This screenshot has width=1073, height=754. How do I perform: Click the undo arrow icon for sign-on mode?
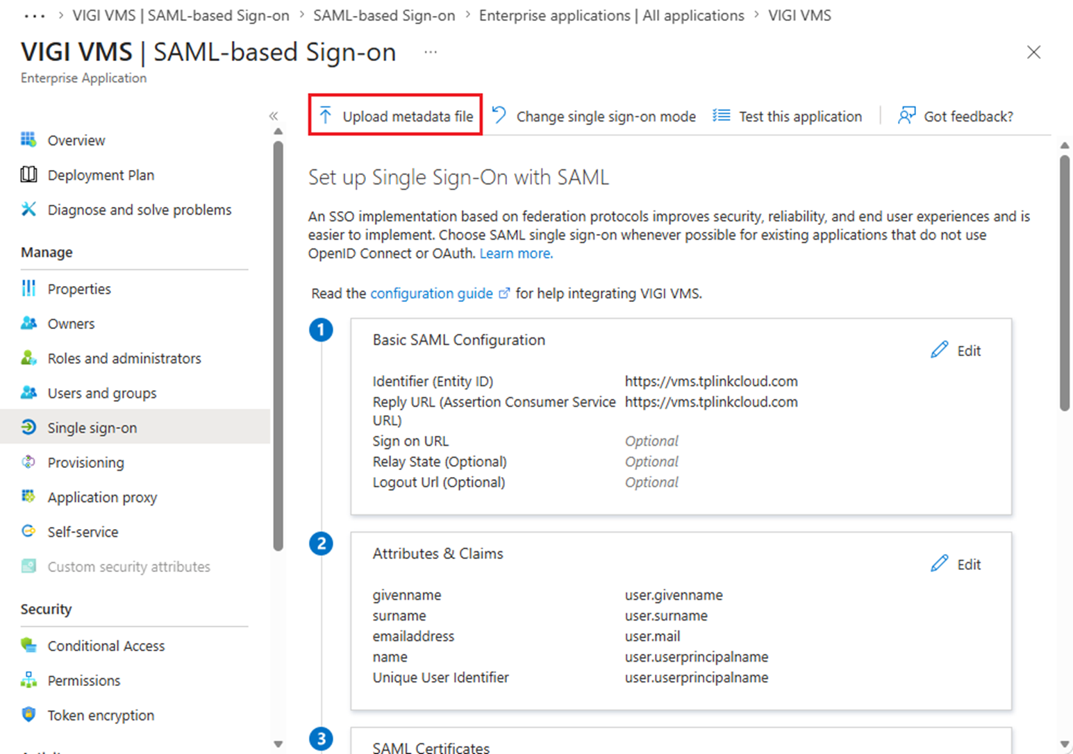(499, 115)
